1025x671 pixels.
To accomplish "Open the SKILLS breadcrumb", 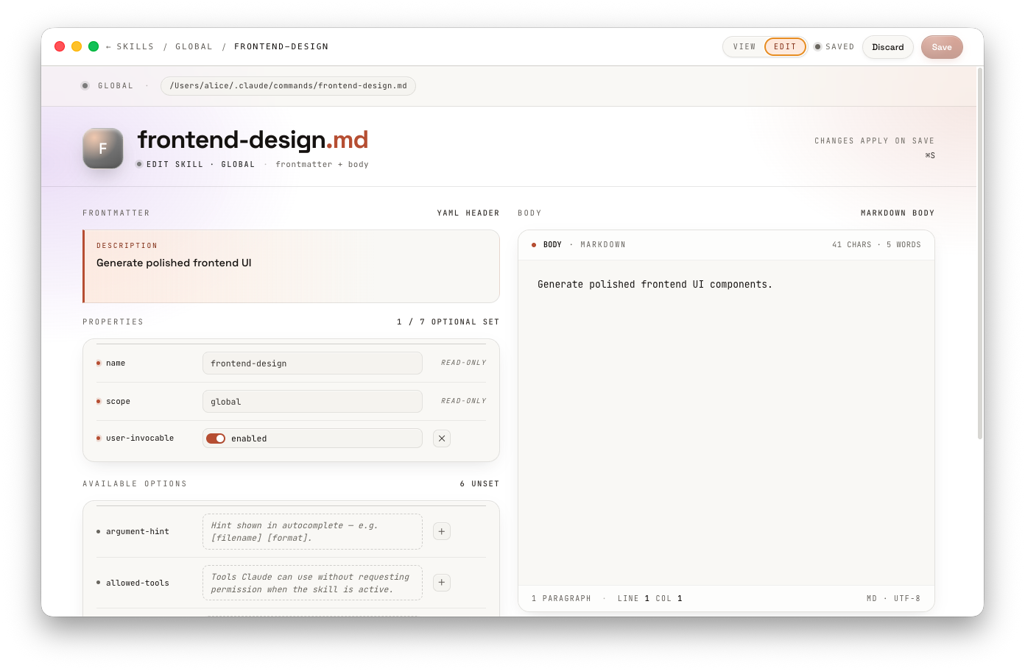I will (x=135, y=46).
